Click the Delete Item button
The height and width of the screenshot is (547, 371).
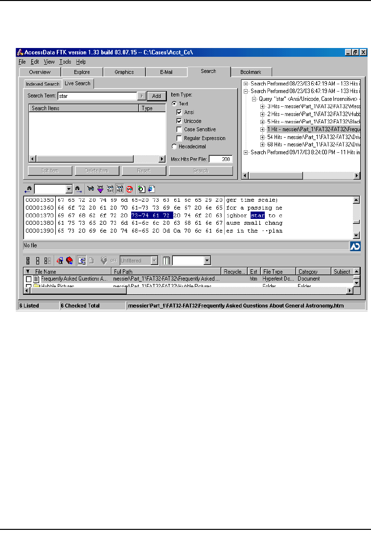(96, 170)
